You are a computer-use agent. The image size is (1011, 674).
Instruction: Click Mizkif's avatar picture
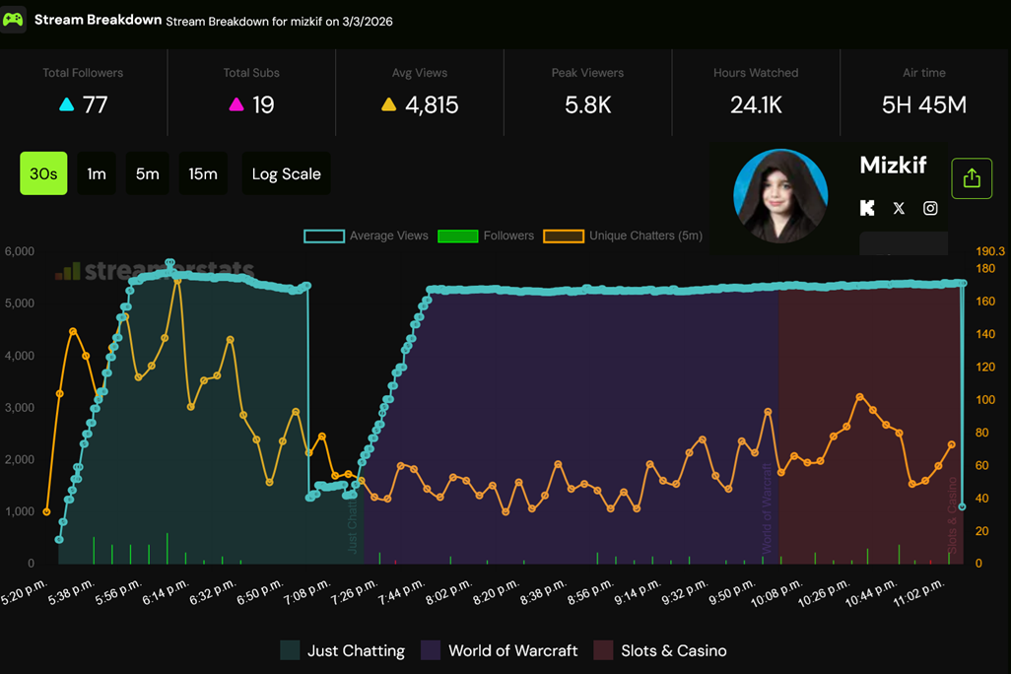pos(780,196)
